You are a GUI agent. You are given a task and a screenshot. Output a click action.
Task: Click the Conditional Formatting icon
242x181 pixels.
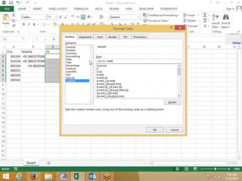[x=145, y=15]
